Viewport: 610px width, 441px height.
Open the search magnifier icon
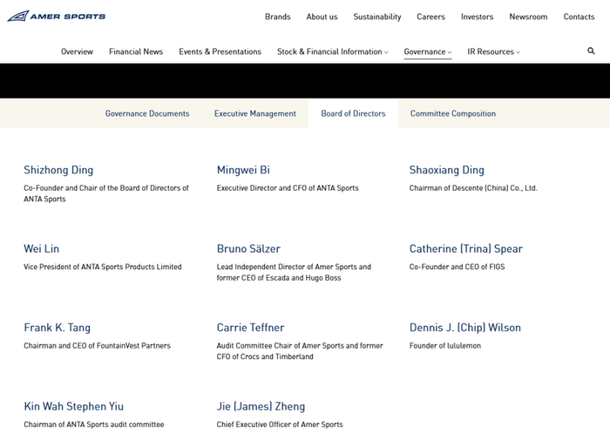tap(591, 51)
